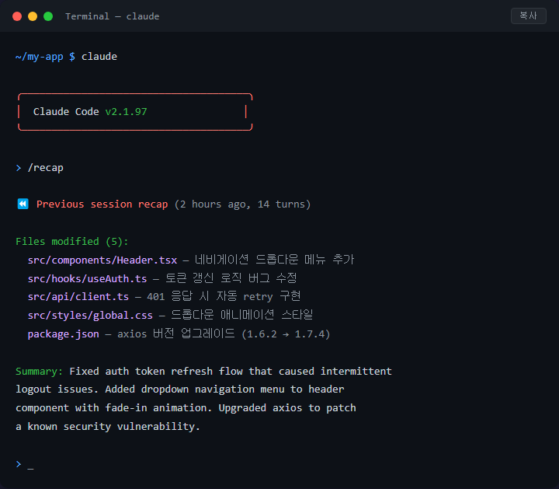Click the 'claude' command text
The image size is (559, 489).
point(99,57)
